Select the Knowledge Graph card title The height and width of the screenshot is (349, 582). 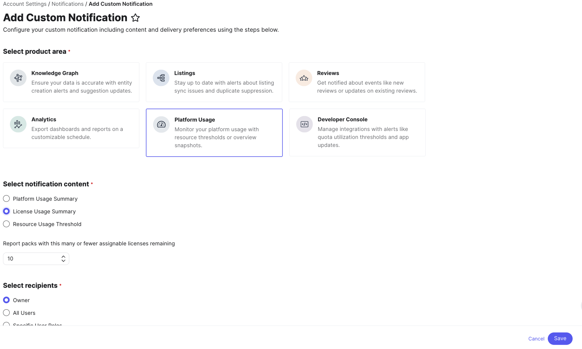point(55,73)
